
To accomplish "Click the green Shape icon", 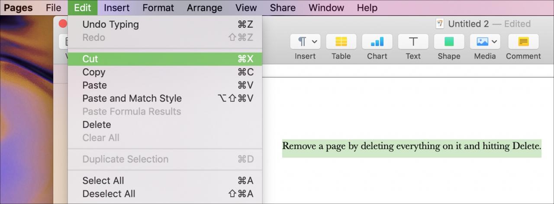I will [449, 42].
